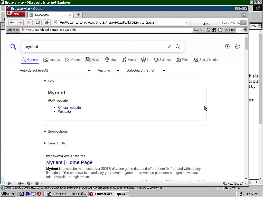Switch to Videos category

(x=73, y=60)
